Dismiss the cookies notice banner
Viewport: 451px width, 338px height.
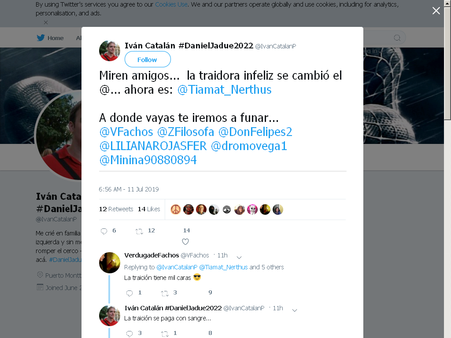(x=46, y=22)
